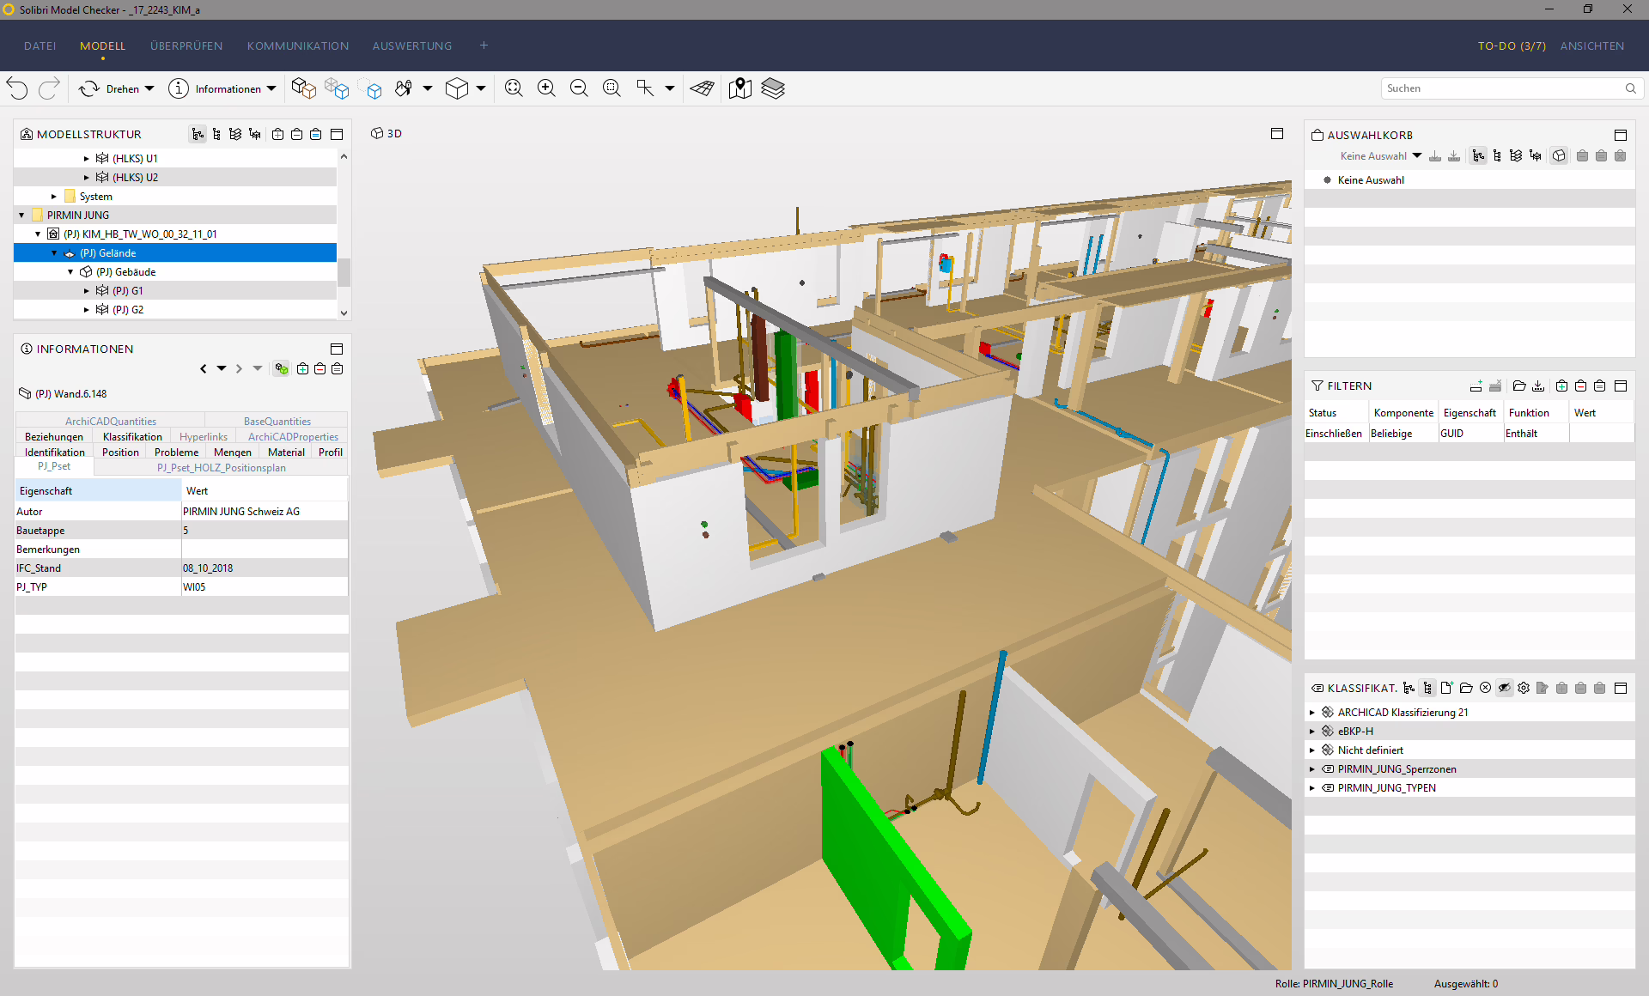Click the settings gear in Klassifikation panel
1649x996 pixels.
click(1524, 688)
